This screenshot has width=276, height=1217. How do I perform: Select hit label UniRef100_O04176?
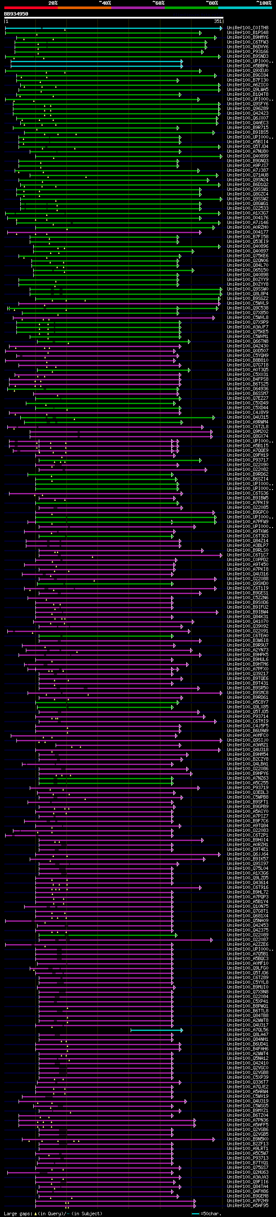248,218
